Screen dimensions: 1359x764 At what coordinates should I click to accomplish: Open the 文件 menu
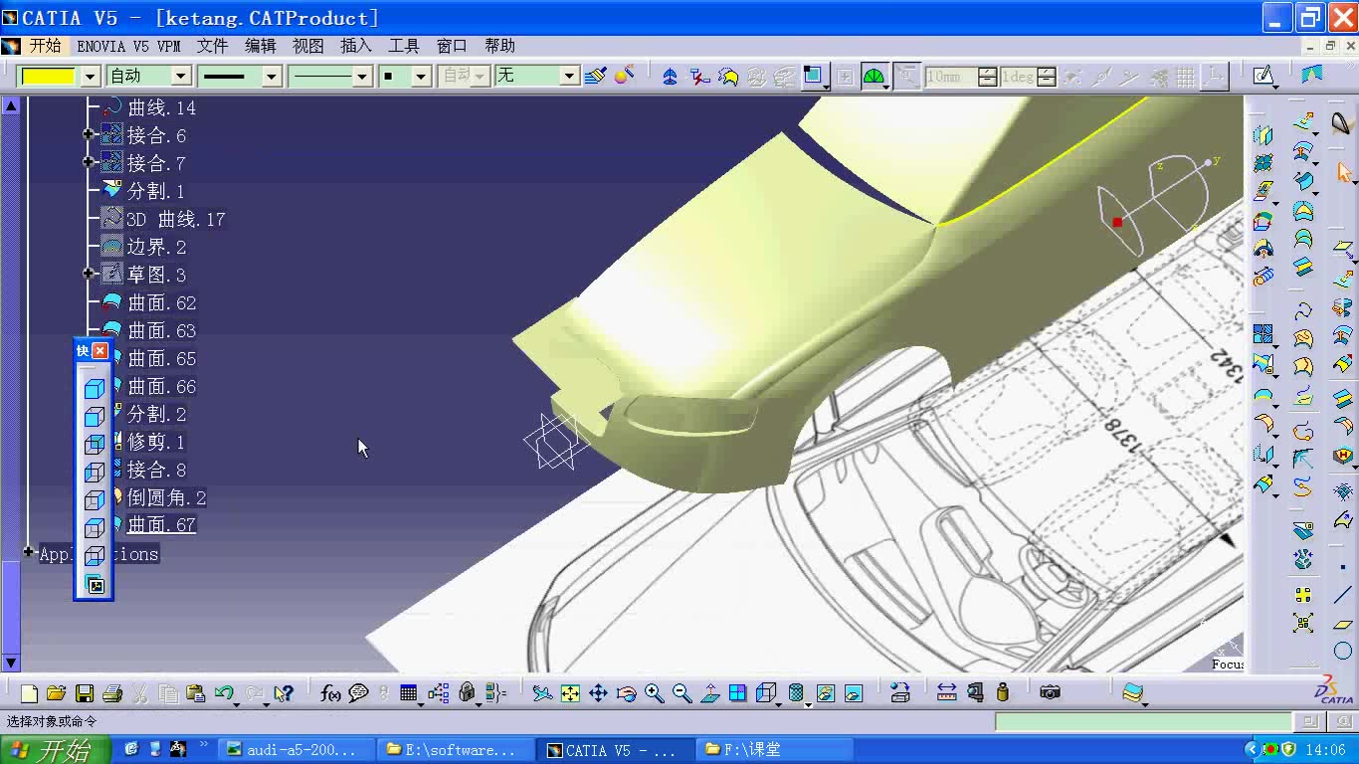coord(212,46)
